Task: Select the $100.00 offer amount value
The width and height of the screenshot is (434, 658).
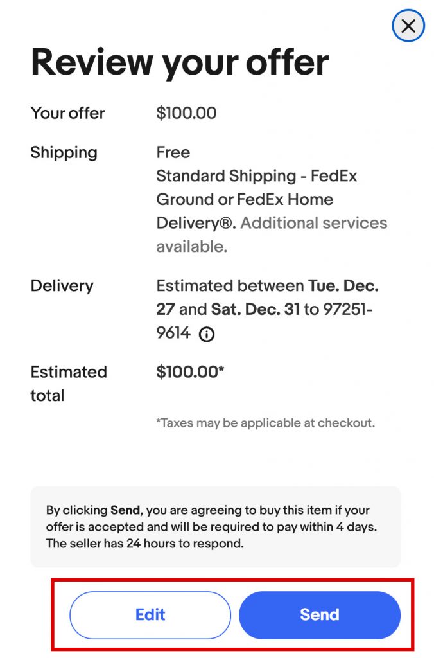Action: (x=186, y=113)
